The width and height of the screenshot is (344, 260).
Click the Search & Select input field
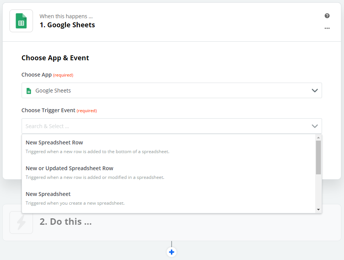(167, 126)
